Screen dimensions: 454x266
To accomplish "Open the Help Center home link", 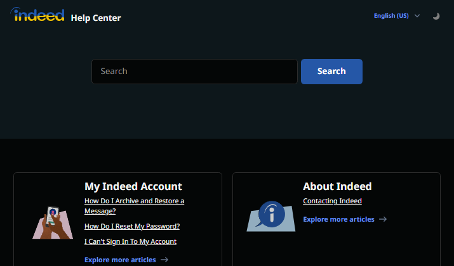I will 96,18.
